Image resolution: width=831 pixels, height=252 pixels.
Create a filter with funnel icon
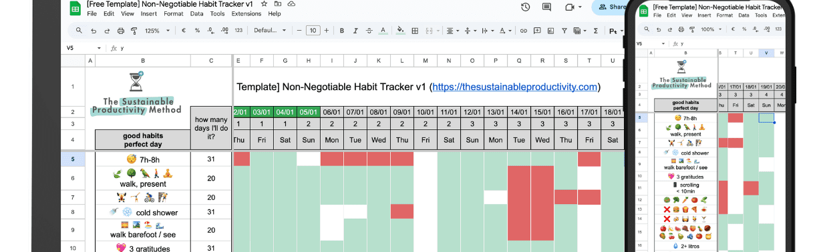pos(564,31)
